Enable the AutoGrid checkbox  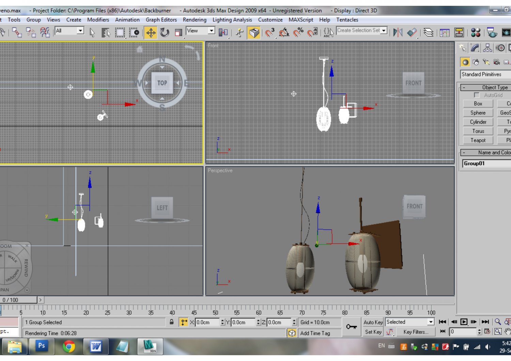tap(477, 95)
